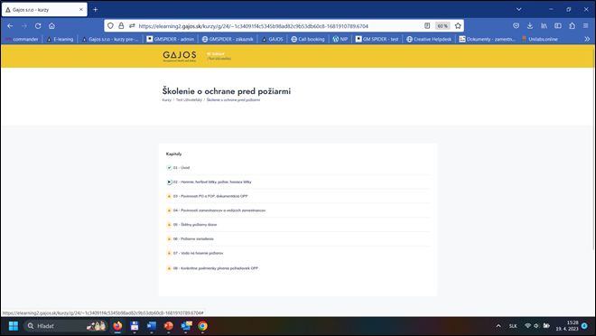Switch to Firefox in the taskbar
This screenshot has width=596, height=336.
[x=117, y=326]
